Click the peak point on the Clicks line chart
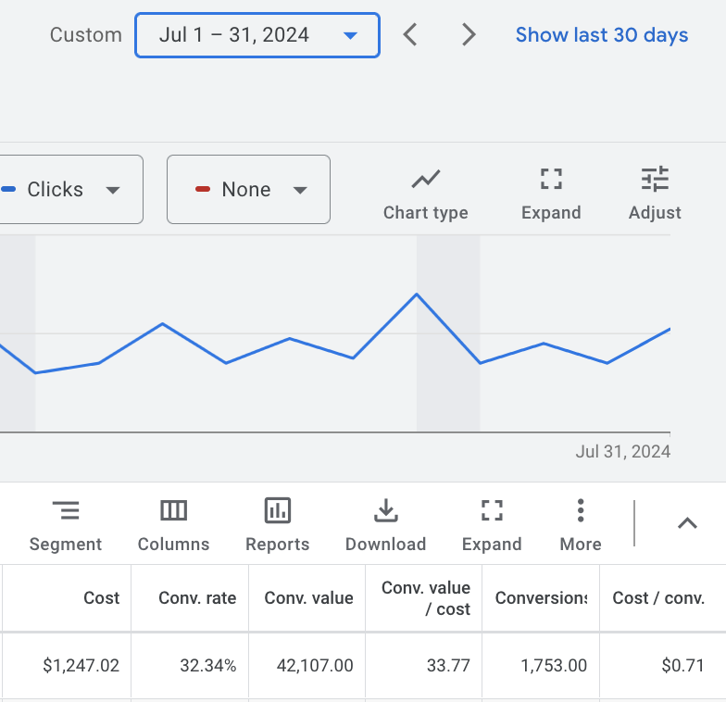The image size is (726, 702). click(x=417, y=294)
